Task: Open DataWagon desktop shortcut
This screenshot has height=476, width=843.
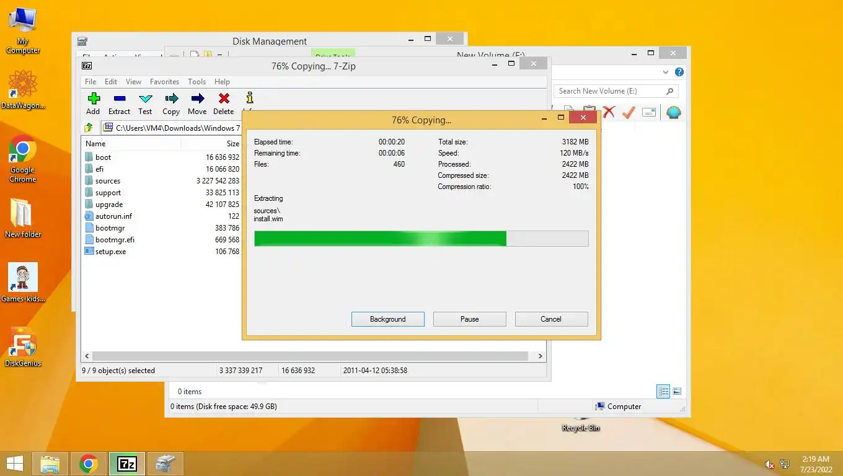Action: 23,89
